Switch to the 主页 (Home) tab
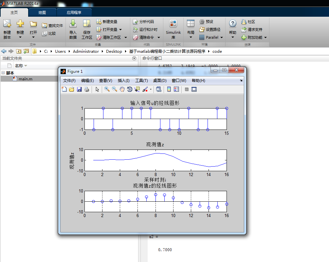This screenshot has width=329, height=262. point(14,12)
